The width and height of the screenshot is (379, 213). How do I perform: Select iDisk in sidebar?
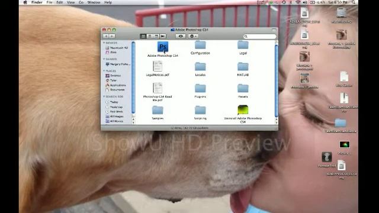pyautogui.click(x=111, y=52)
